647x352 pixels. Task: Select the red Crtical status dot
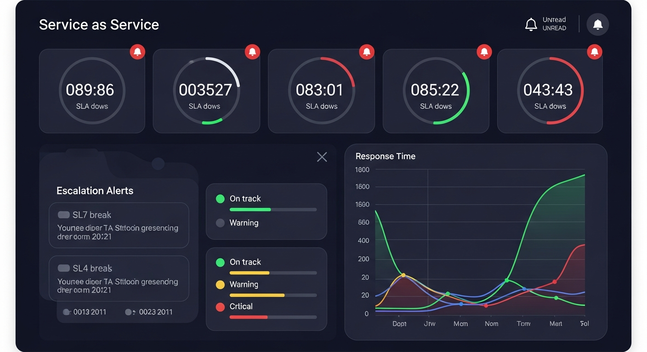pos(220,307)
